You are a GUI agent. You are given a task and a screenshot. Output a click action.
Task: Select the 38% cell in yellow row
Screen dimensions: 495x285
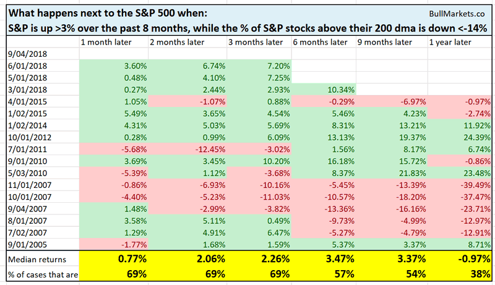click(476, 271)
